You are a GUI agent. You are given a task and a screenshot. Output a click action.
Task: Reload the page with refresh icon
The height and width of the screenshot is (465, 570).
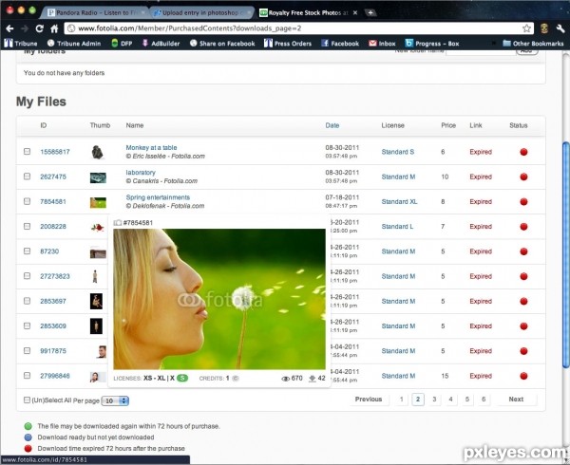coord(40,28)
